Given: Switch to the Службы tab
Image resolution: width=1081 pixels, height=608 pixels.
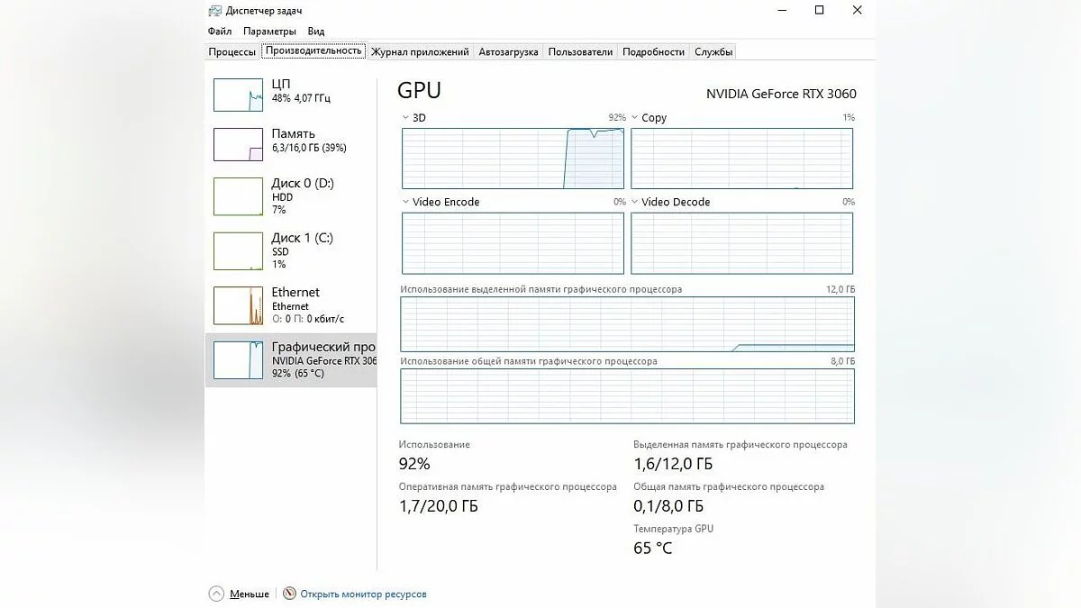Looking at the screenshot, I should [x=713, y=52].
